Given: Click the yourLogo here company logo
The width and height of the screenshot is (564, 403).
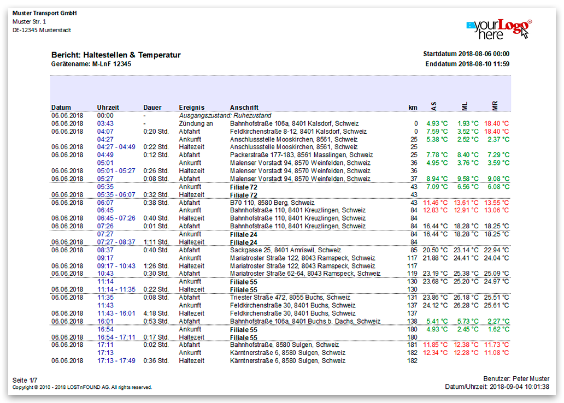Looking at the screenshot, I should click(500, 29).
